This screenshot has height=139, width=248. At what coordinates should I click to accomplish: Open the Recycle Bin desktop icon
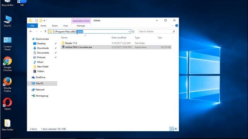coord(7,3)
